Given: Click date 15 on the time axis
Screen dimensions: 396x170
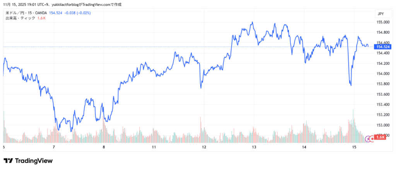Looking at the screenshot, I should [354, 147].
